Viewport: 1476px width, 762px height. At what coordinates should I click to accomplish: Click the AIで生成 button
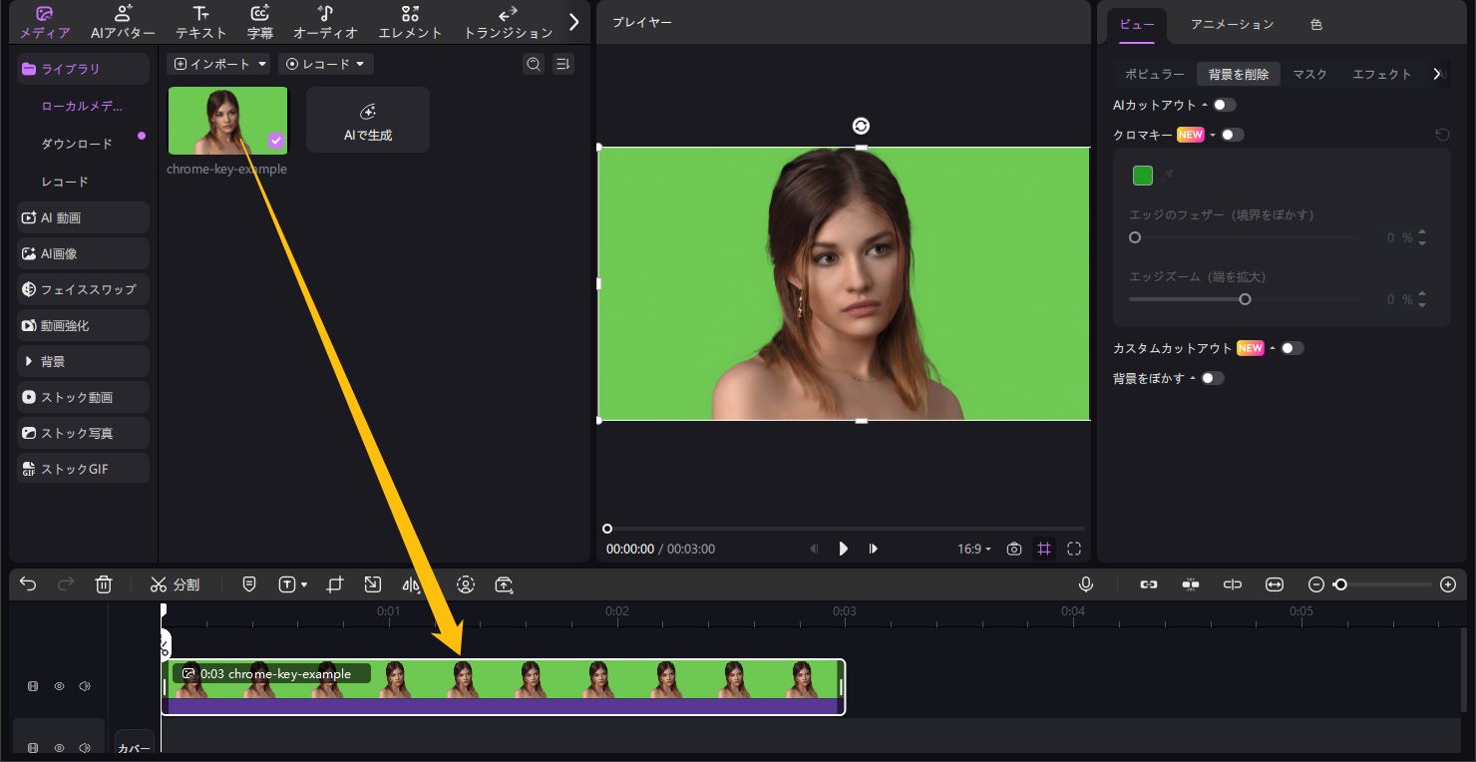tap(368, 121)
